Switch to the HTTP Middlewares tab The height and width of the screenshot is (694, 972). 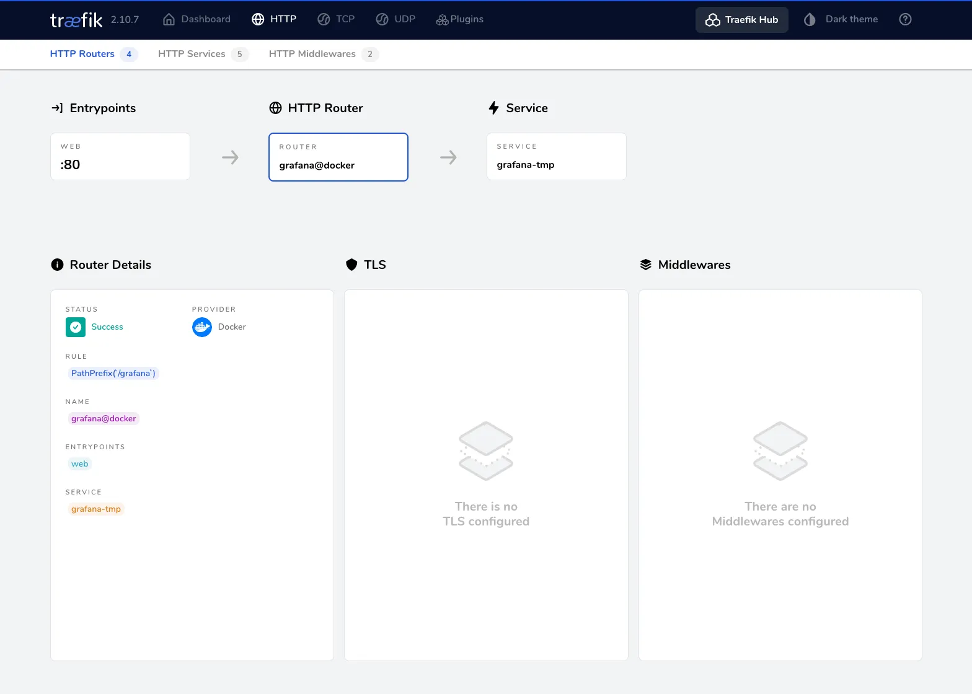coord(312,54)
